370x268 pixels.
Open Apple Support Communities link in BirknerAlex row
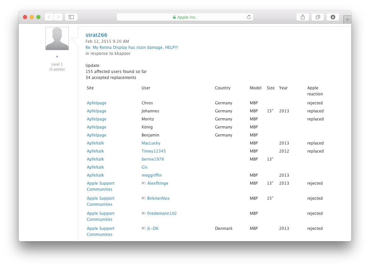101,201
